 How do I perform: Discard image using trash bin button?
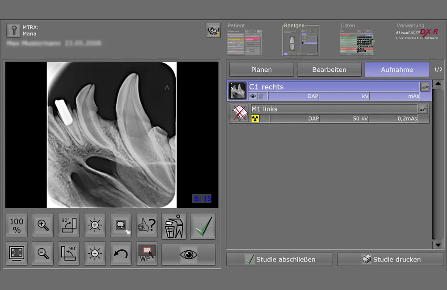click(173, 225)
